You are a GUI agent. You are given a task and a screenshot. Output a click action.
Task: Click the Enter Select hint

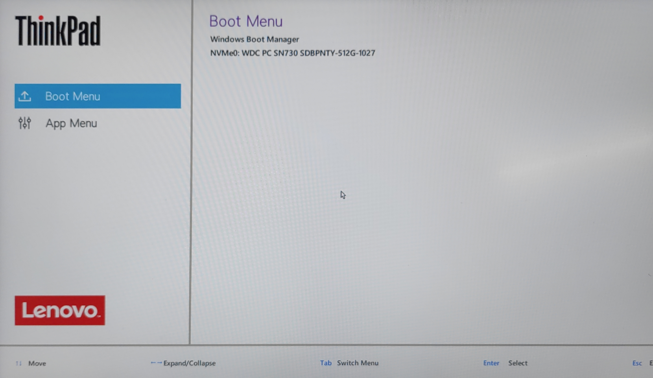[x=505, y=363]
